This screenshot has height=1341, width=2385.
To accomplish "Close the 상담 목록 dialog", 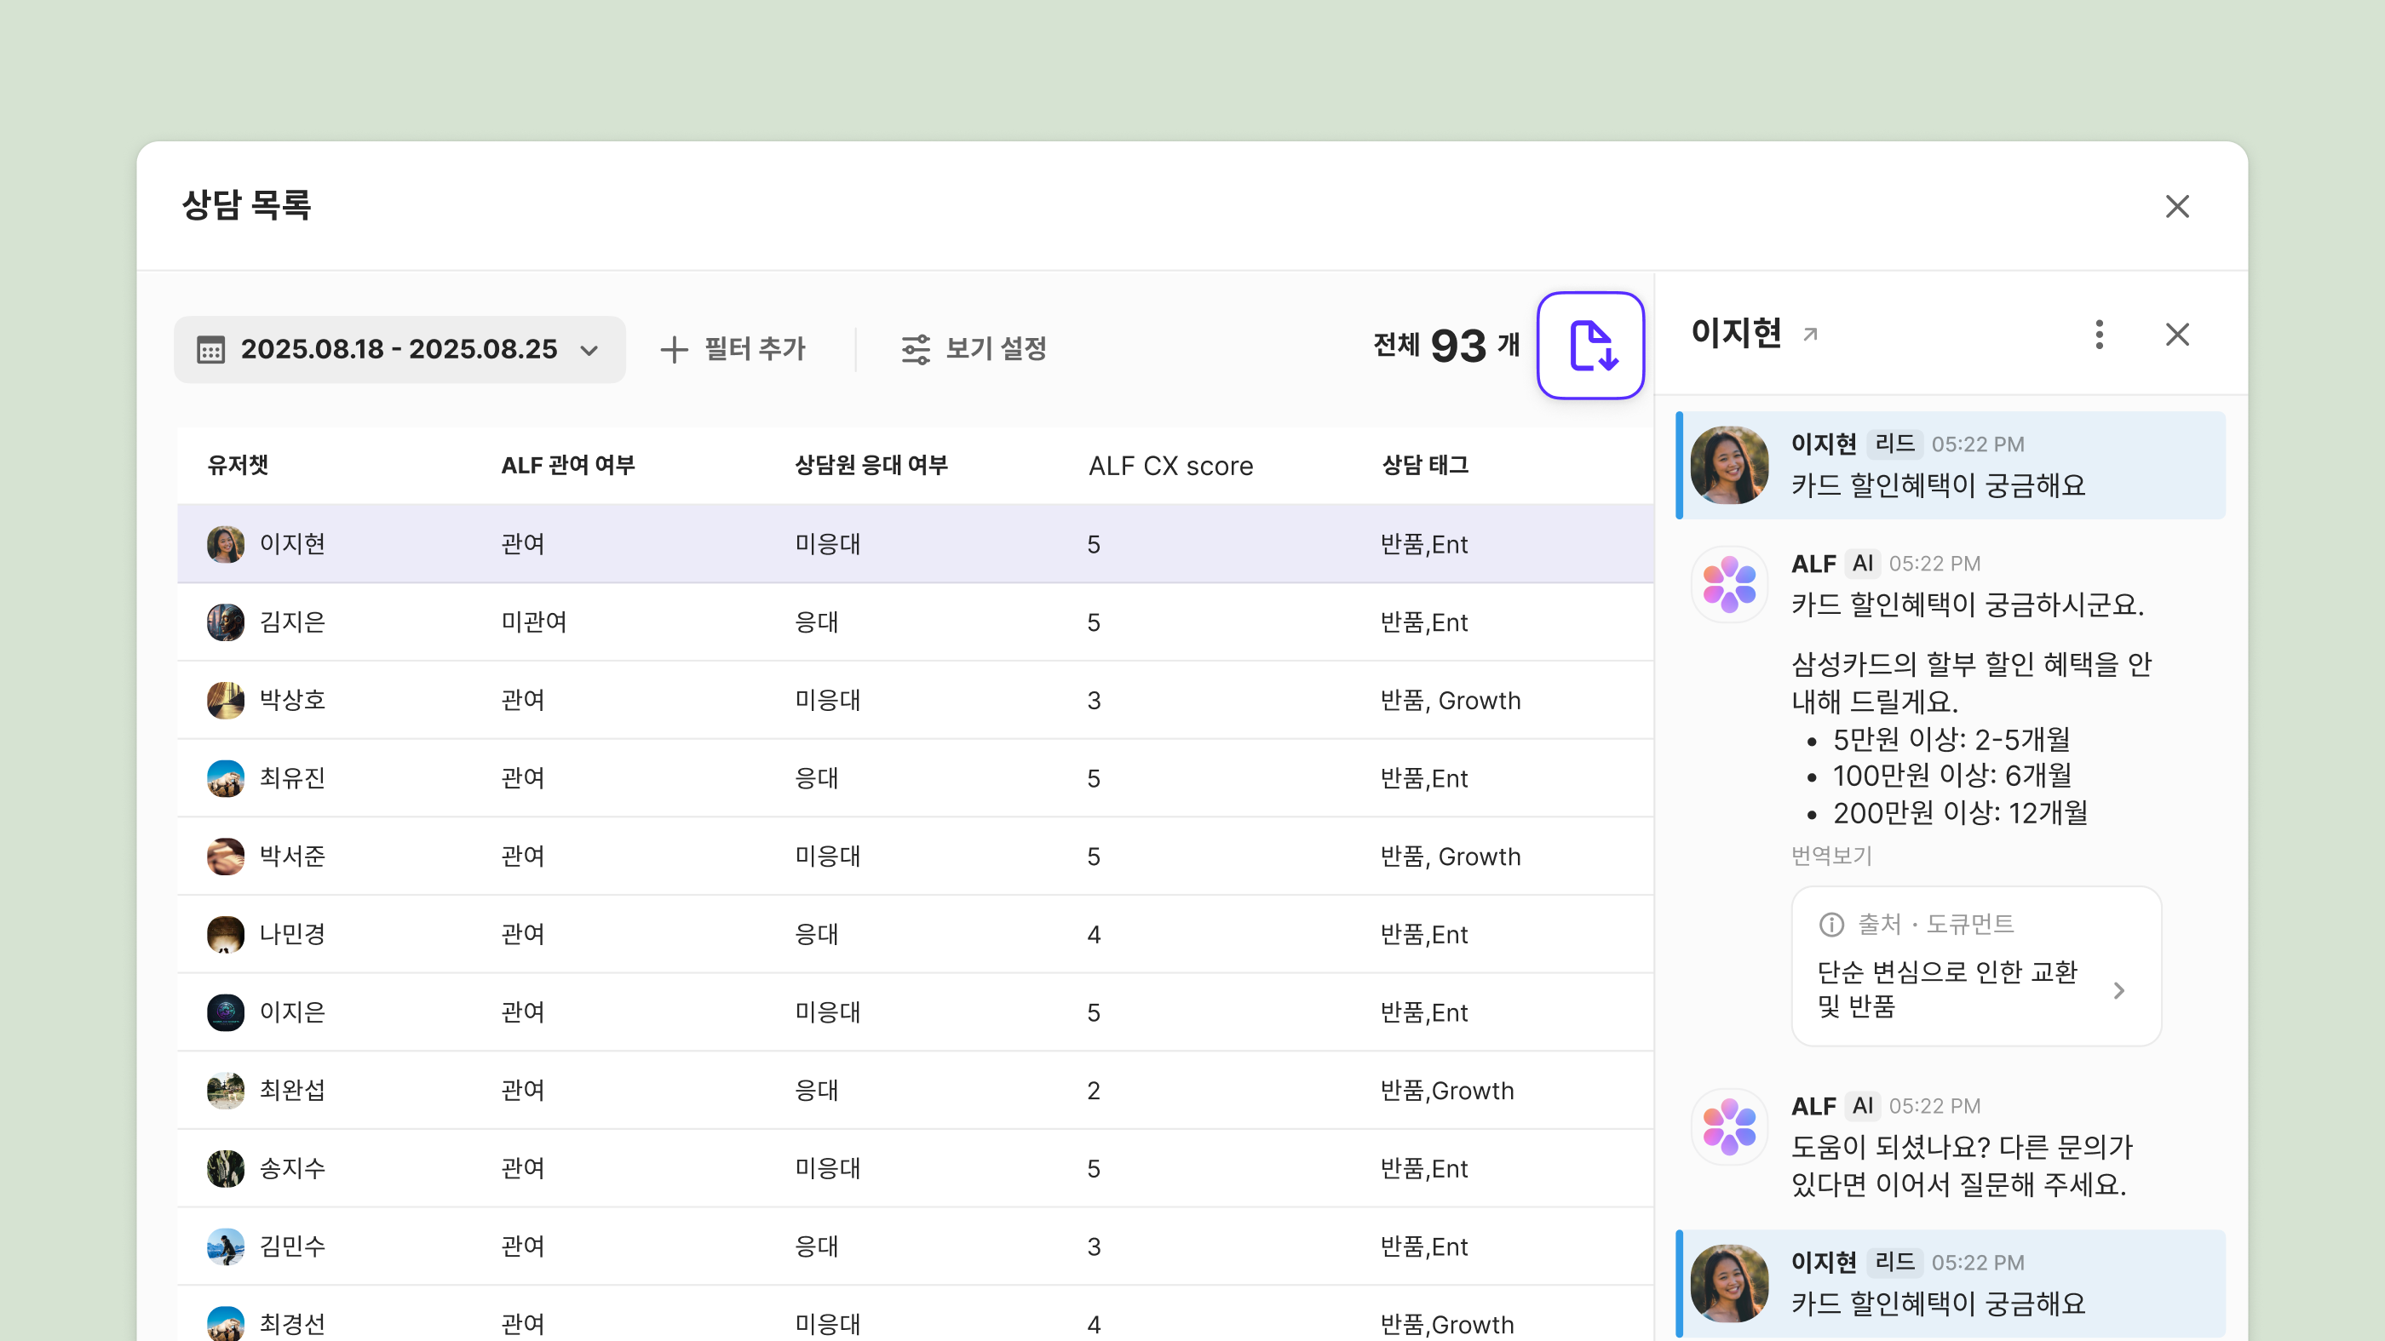I will pyautogui.click(x=2178, y=206).
